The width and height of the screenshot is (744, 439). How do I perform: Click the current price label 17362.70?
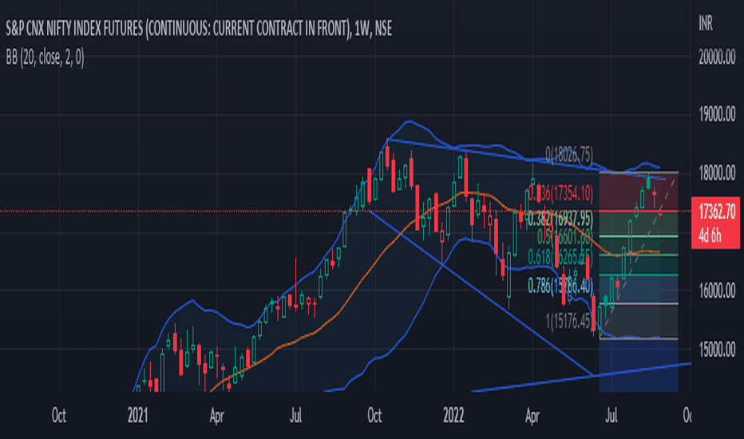coord(717,212)
